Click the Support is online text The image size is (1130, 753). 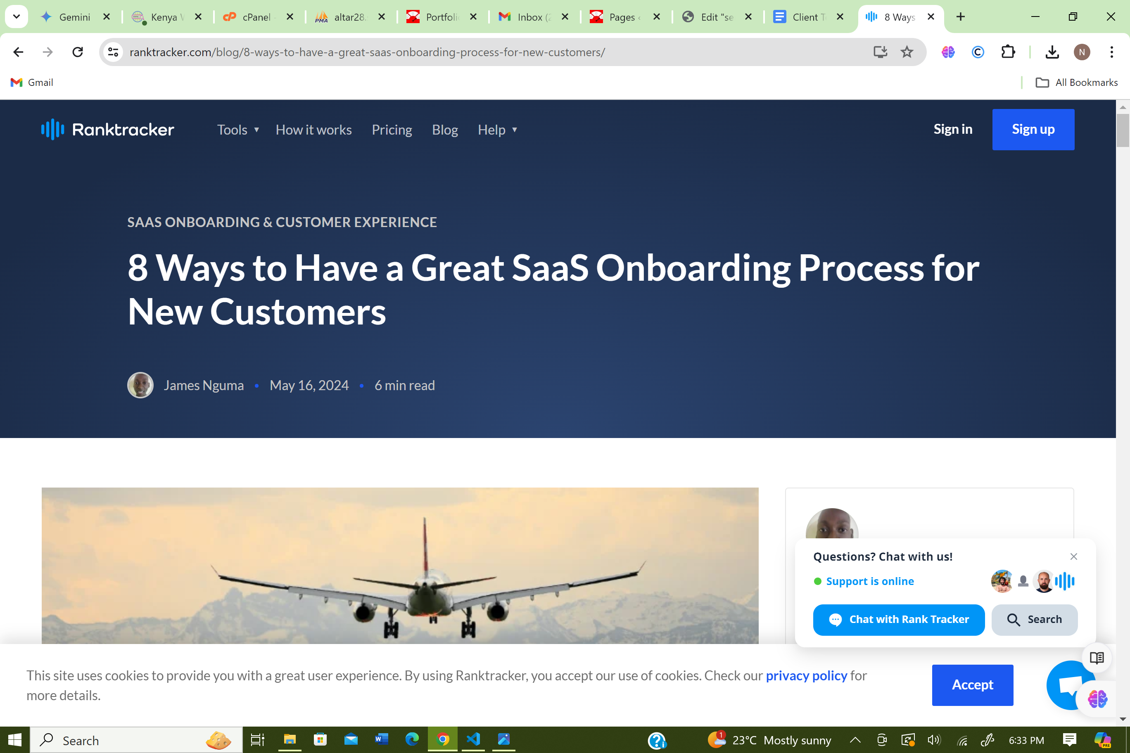pos(870,581)
